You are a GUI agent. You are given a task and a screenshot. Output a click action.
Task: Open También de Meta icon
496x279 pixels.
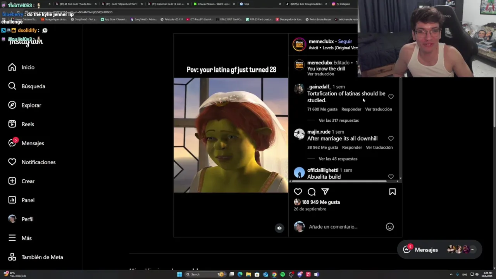coord(12,257)
